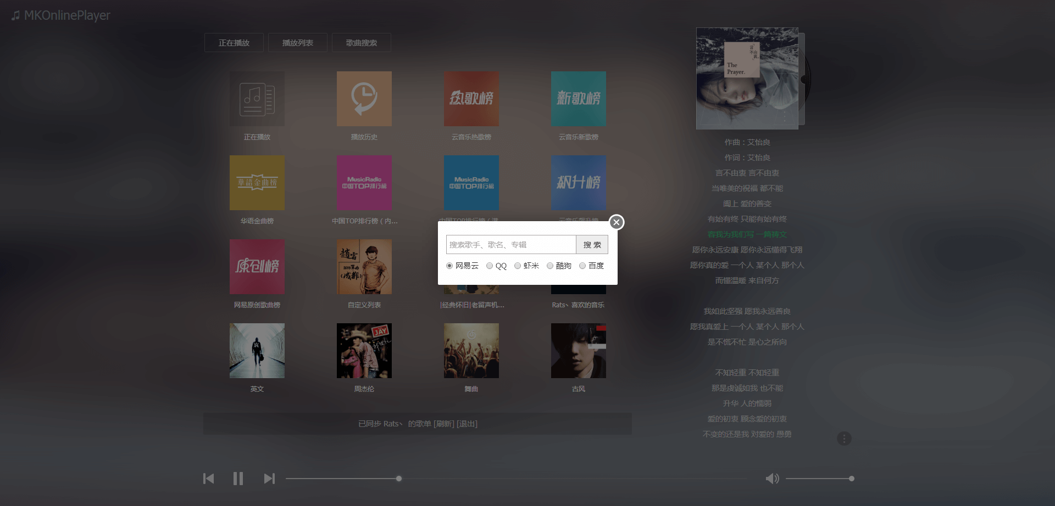Click the 作曲：艾怡良 line
Screen dimensions: 1055x506
tap(747, 142)
